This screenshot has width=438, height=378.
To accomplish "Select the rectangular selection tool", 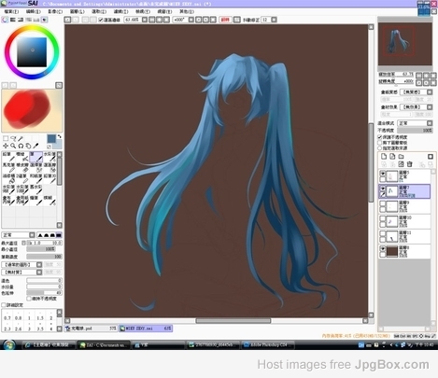I will (x=6, y=138).
